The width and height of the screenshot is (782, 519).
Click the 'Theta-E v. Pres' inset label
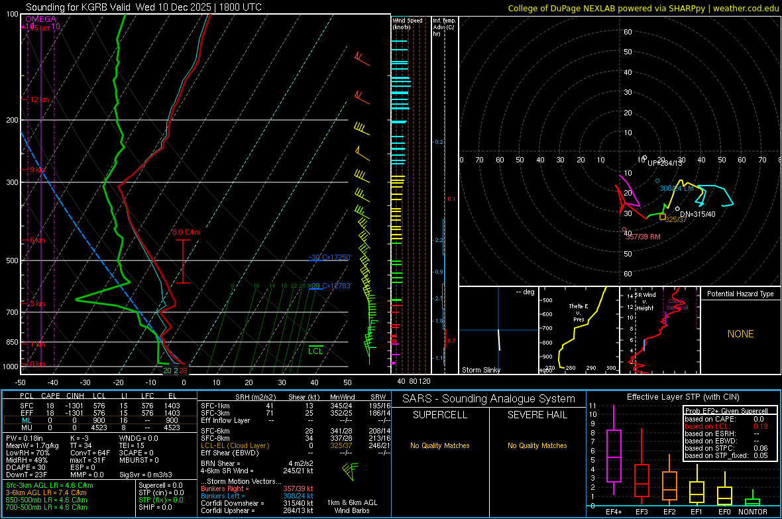(579, 313)
